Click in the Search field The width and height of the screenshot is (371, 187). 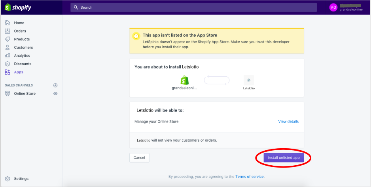coord(194,8)
